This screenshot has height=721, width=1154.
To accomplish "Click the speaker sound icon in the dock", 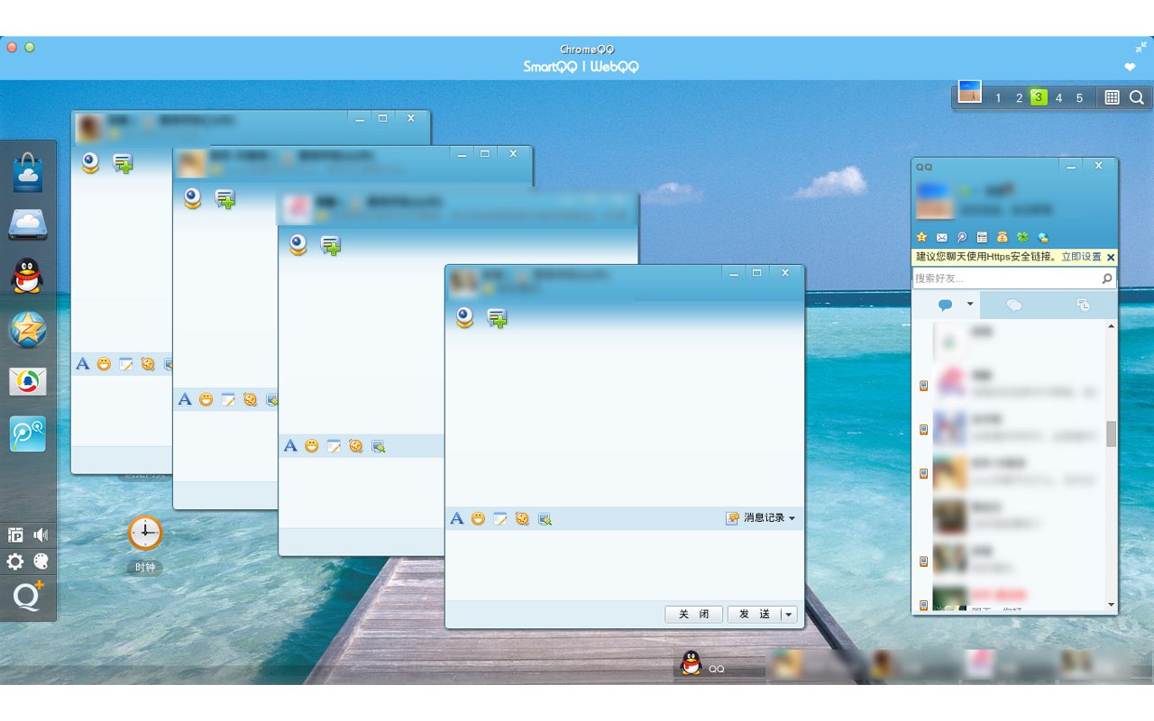I will click(41, 535).
